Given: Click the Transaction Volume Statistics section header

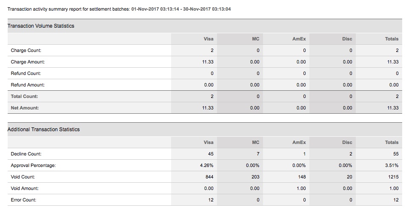Looking at the screenshot, I should click(41, 26).
